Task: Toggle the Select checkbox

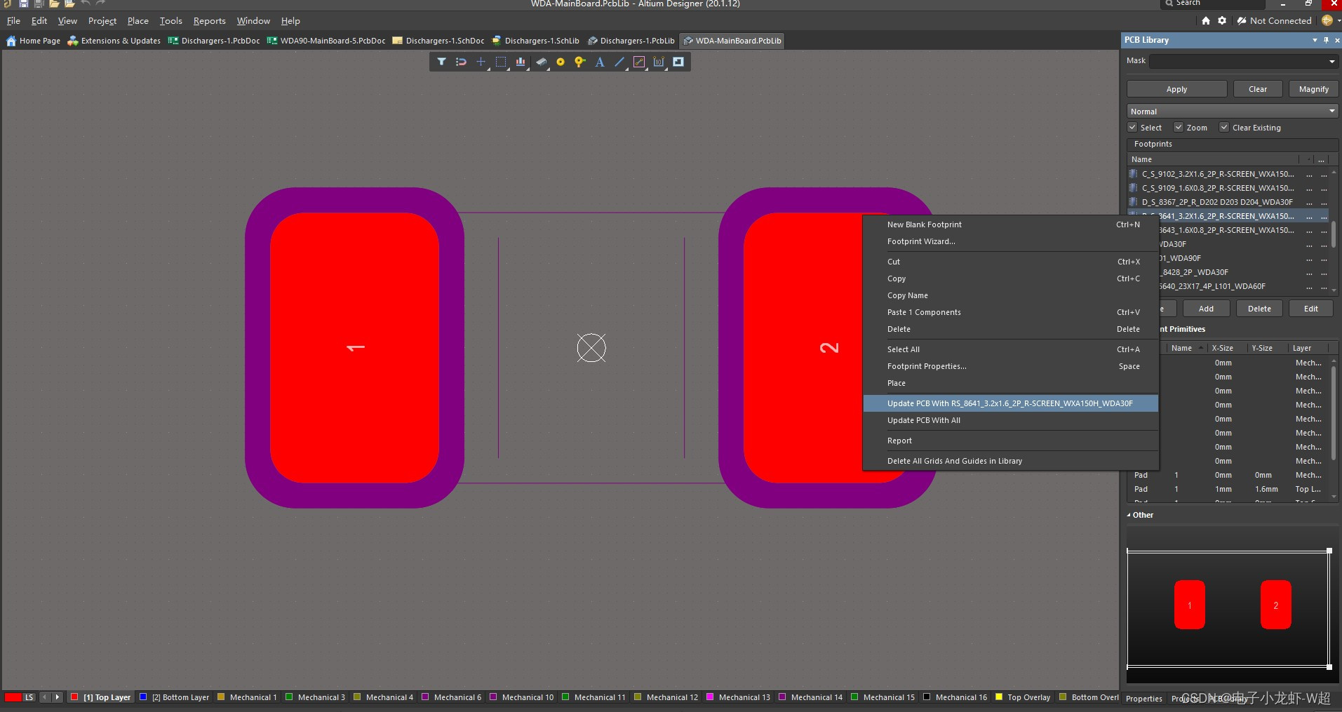Action: 1132,128
